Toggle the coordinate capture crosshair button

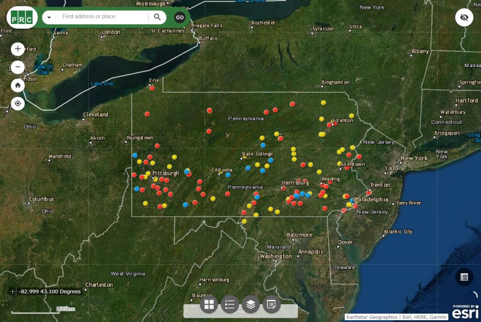tap(13, 291)
